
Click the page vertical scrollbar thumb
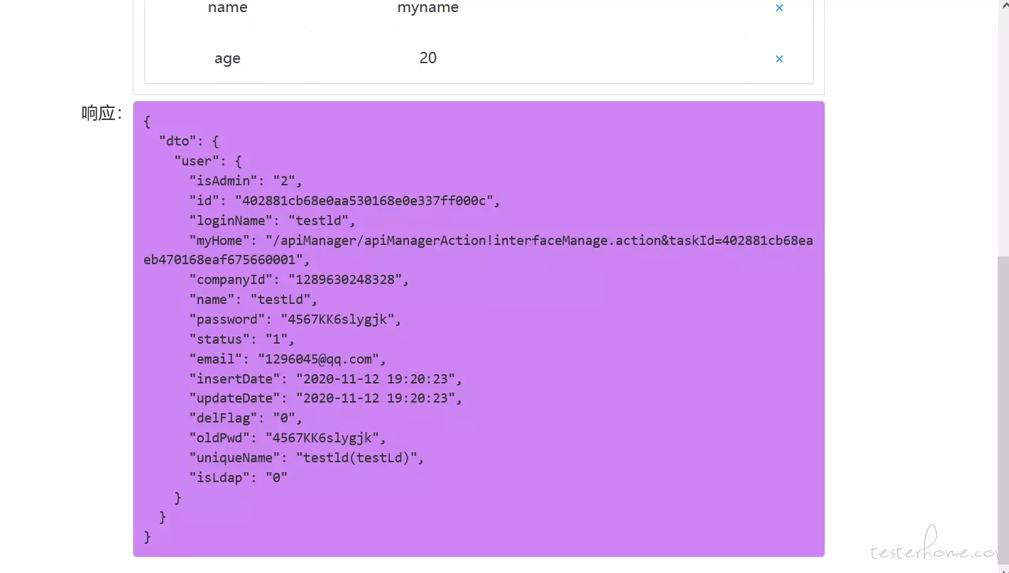click(x=1003, y=411)
